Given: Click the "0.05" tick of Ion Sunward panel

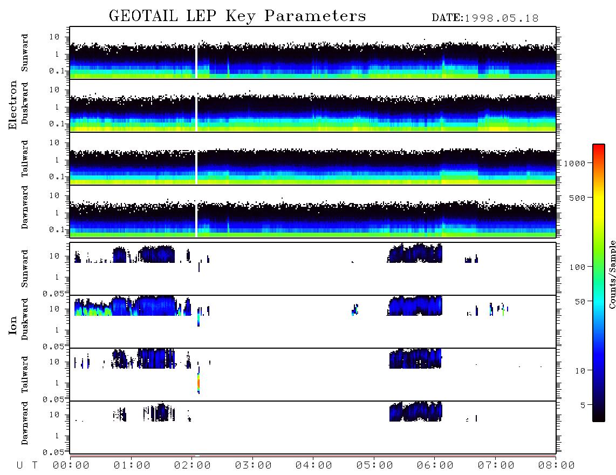Looking at the screenshot, I should click(x=53, y=294).
